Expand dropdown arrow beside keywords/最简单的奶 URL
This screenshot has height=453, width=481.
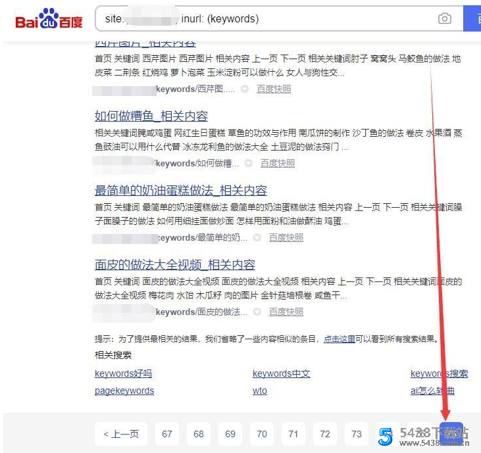tap(257, 238)
